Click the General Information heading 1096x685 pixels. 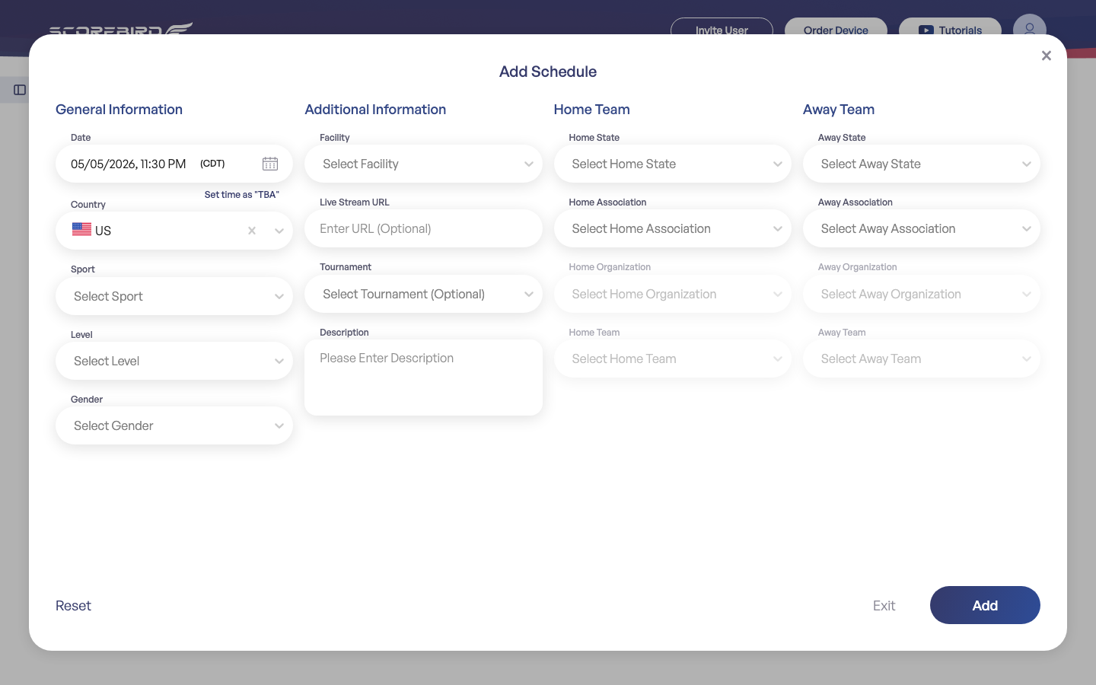point(119,110)
